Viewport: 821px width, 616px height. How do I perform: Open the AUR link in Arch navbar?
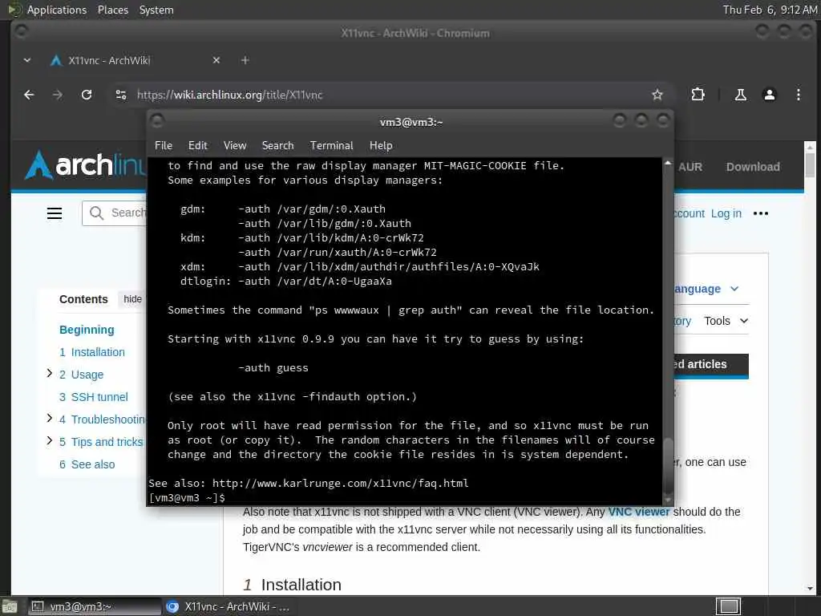(x=690, y=167)
